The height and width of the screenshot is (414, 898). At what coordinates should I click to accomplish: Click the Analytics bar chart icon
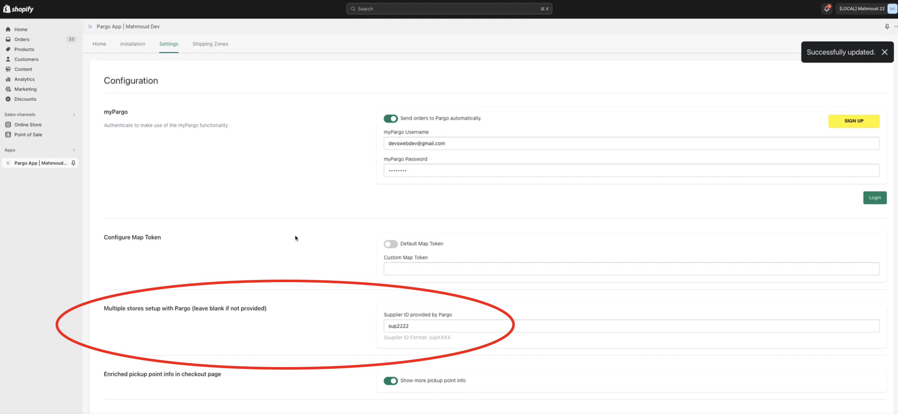point(8,79)
